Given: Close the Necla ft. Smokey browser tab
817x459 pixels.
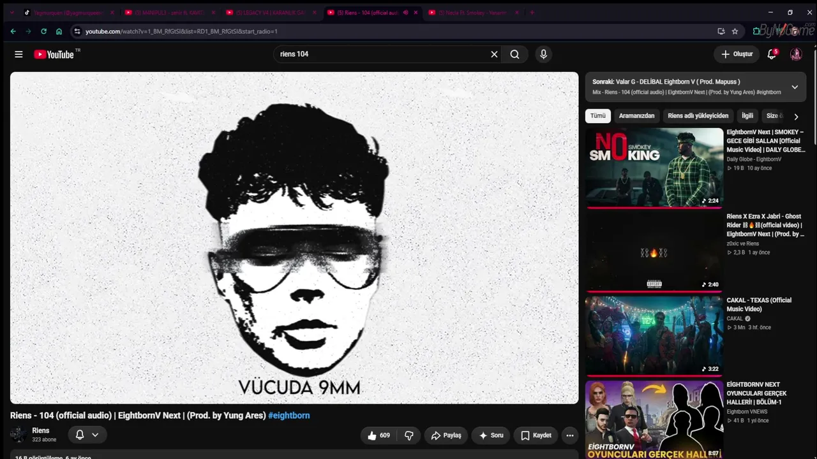Looking at the screenshot, I should [517, 12].
